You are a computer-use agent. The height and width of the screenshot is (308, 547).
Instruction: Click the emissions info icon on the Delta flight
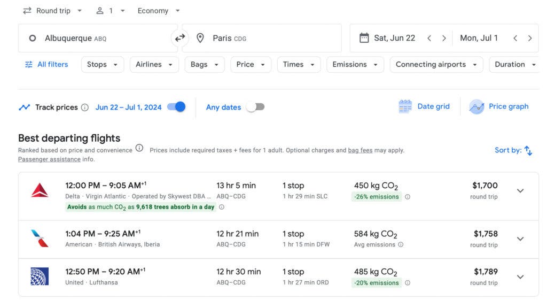(407, 197)
